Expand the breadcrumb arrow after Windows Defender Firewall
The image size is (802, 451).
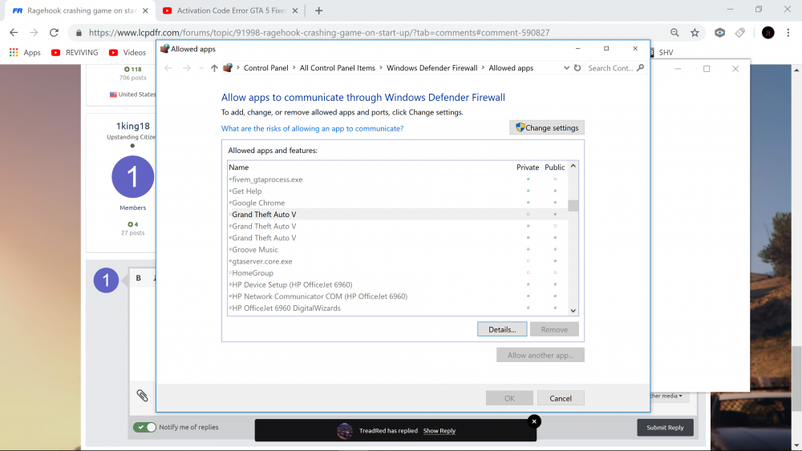[483, 68]
